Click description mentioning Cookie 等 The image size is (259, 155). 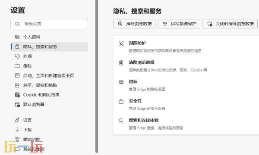click(168, 70)
